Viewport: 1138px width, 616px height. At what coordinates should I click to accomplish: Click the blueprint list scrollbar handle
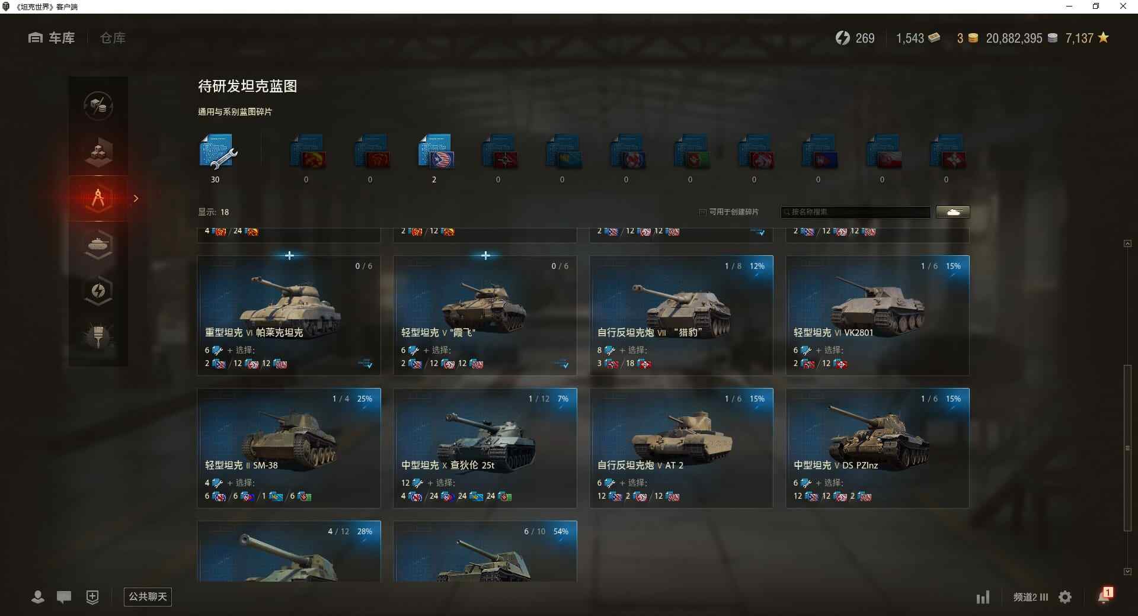1127,448
